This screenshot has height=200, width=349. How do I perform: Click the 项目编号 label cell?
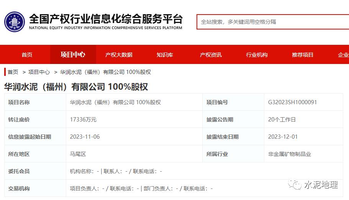[233, 102]
